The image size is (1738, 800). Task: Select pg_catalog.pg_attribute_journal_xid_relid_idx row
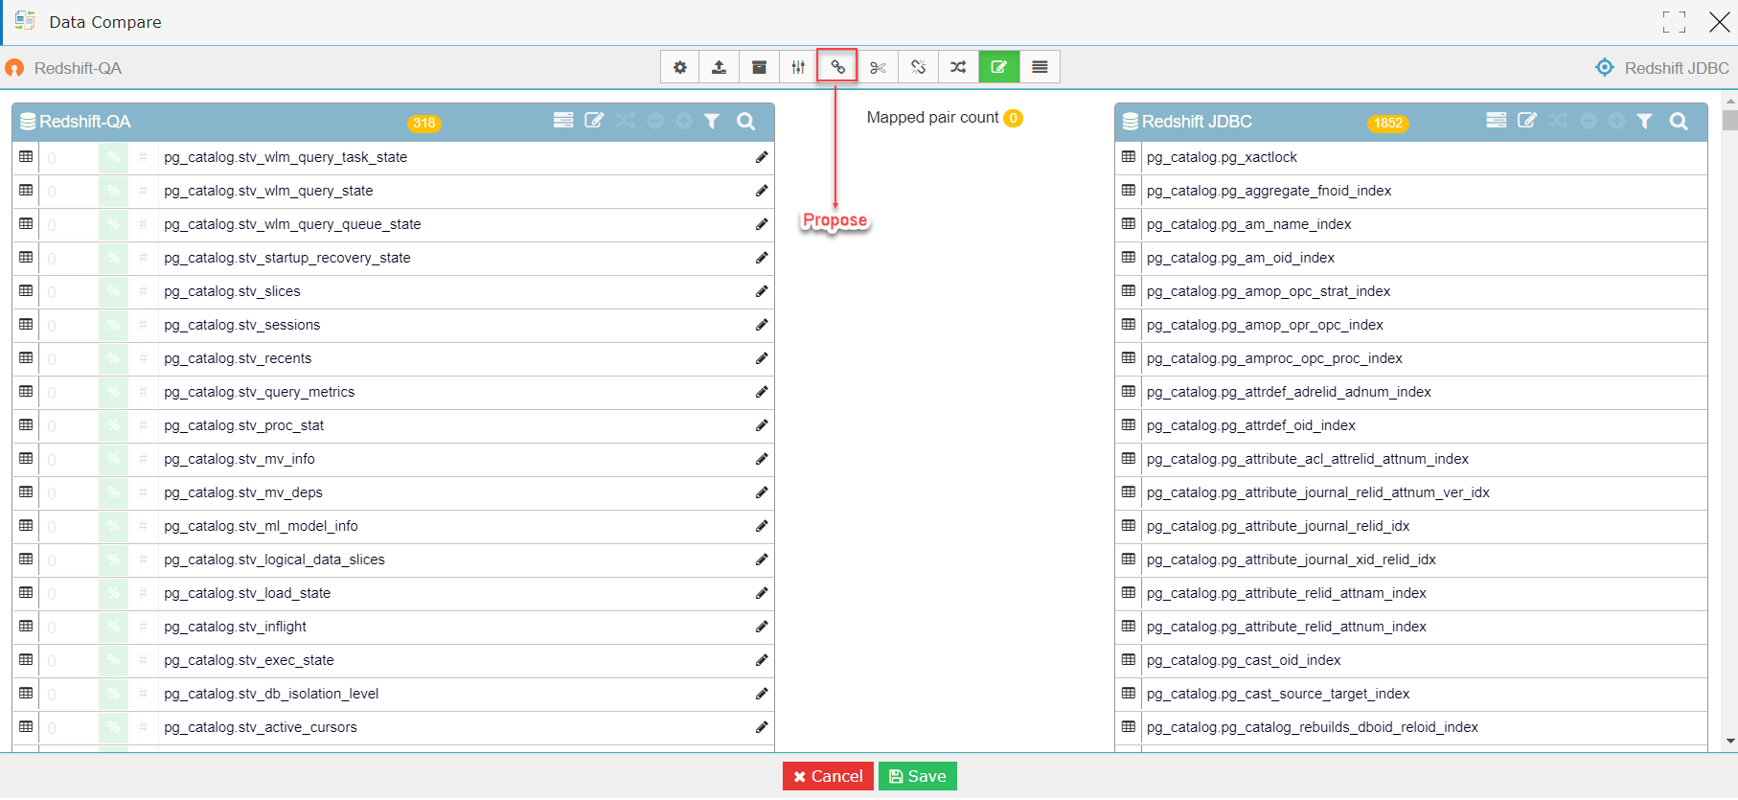[x=1411, y=560]
